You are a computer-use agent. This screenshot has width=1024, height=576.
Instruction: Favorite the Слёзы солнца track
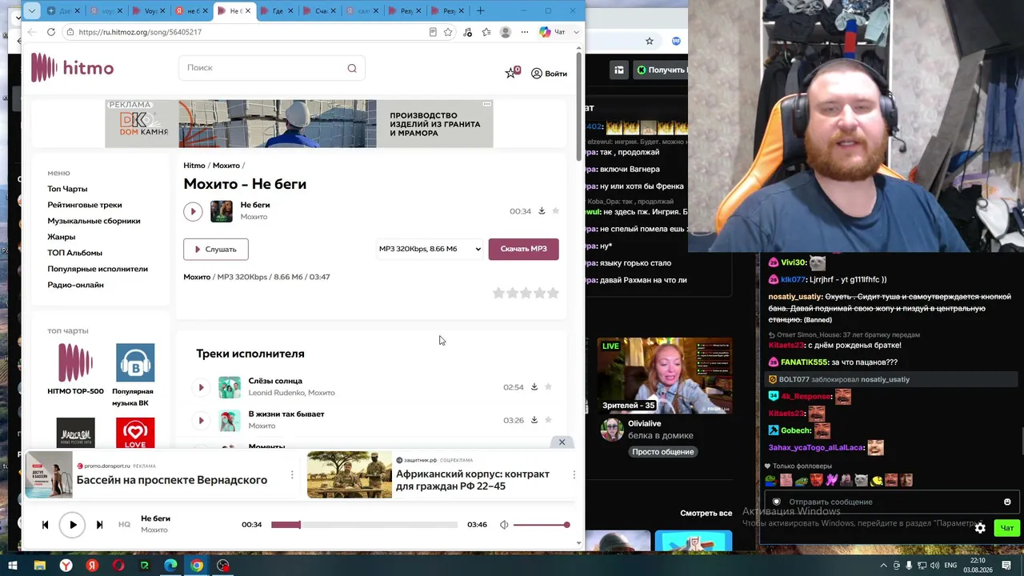[548, 387]
